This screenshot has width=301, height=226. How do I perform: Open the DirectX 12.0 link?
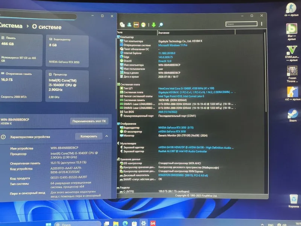(165, 61)
